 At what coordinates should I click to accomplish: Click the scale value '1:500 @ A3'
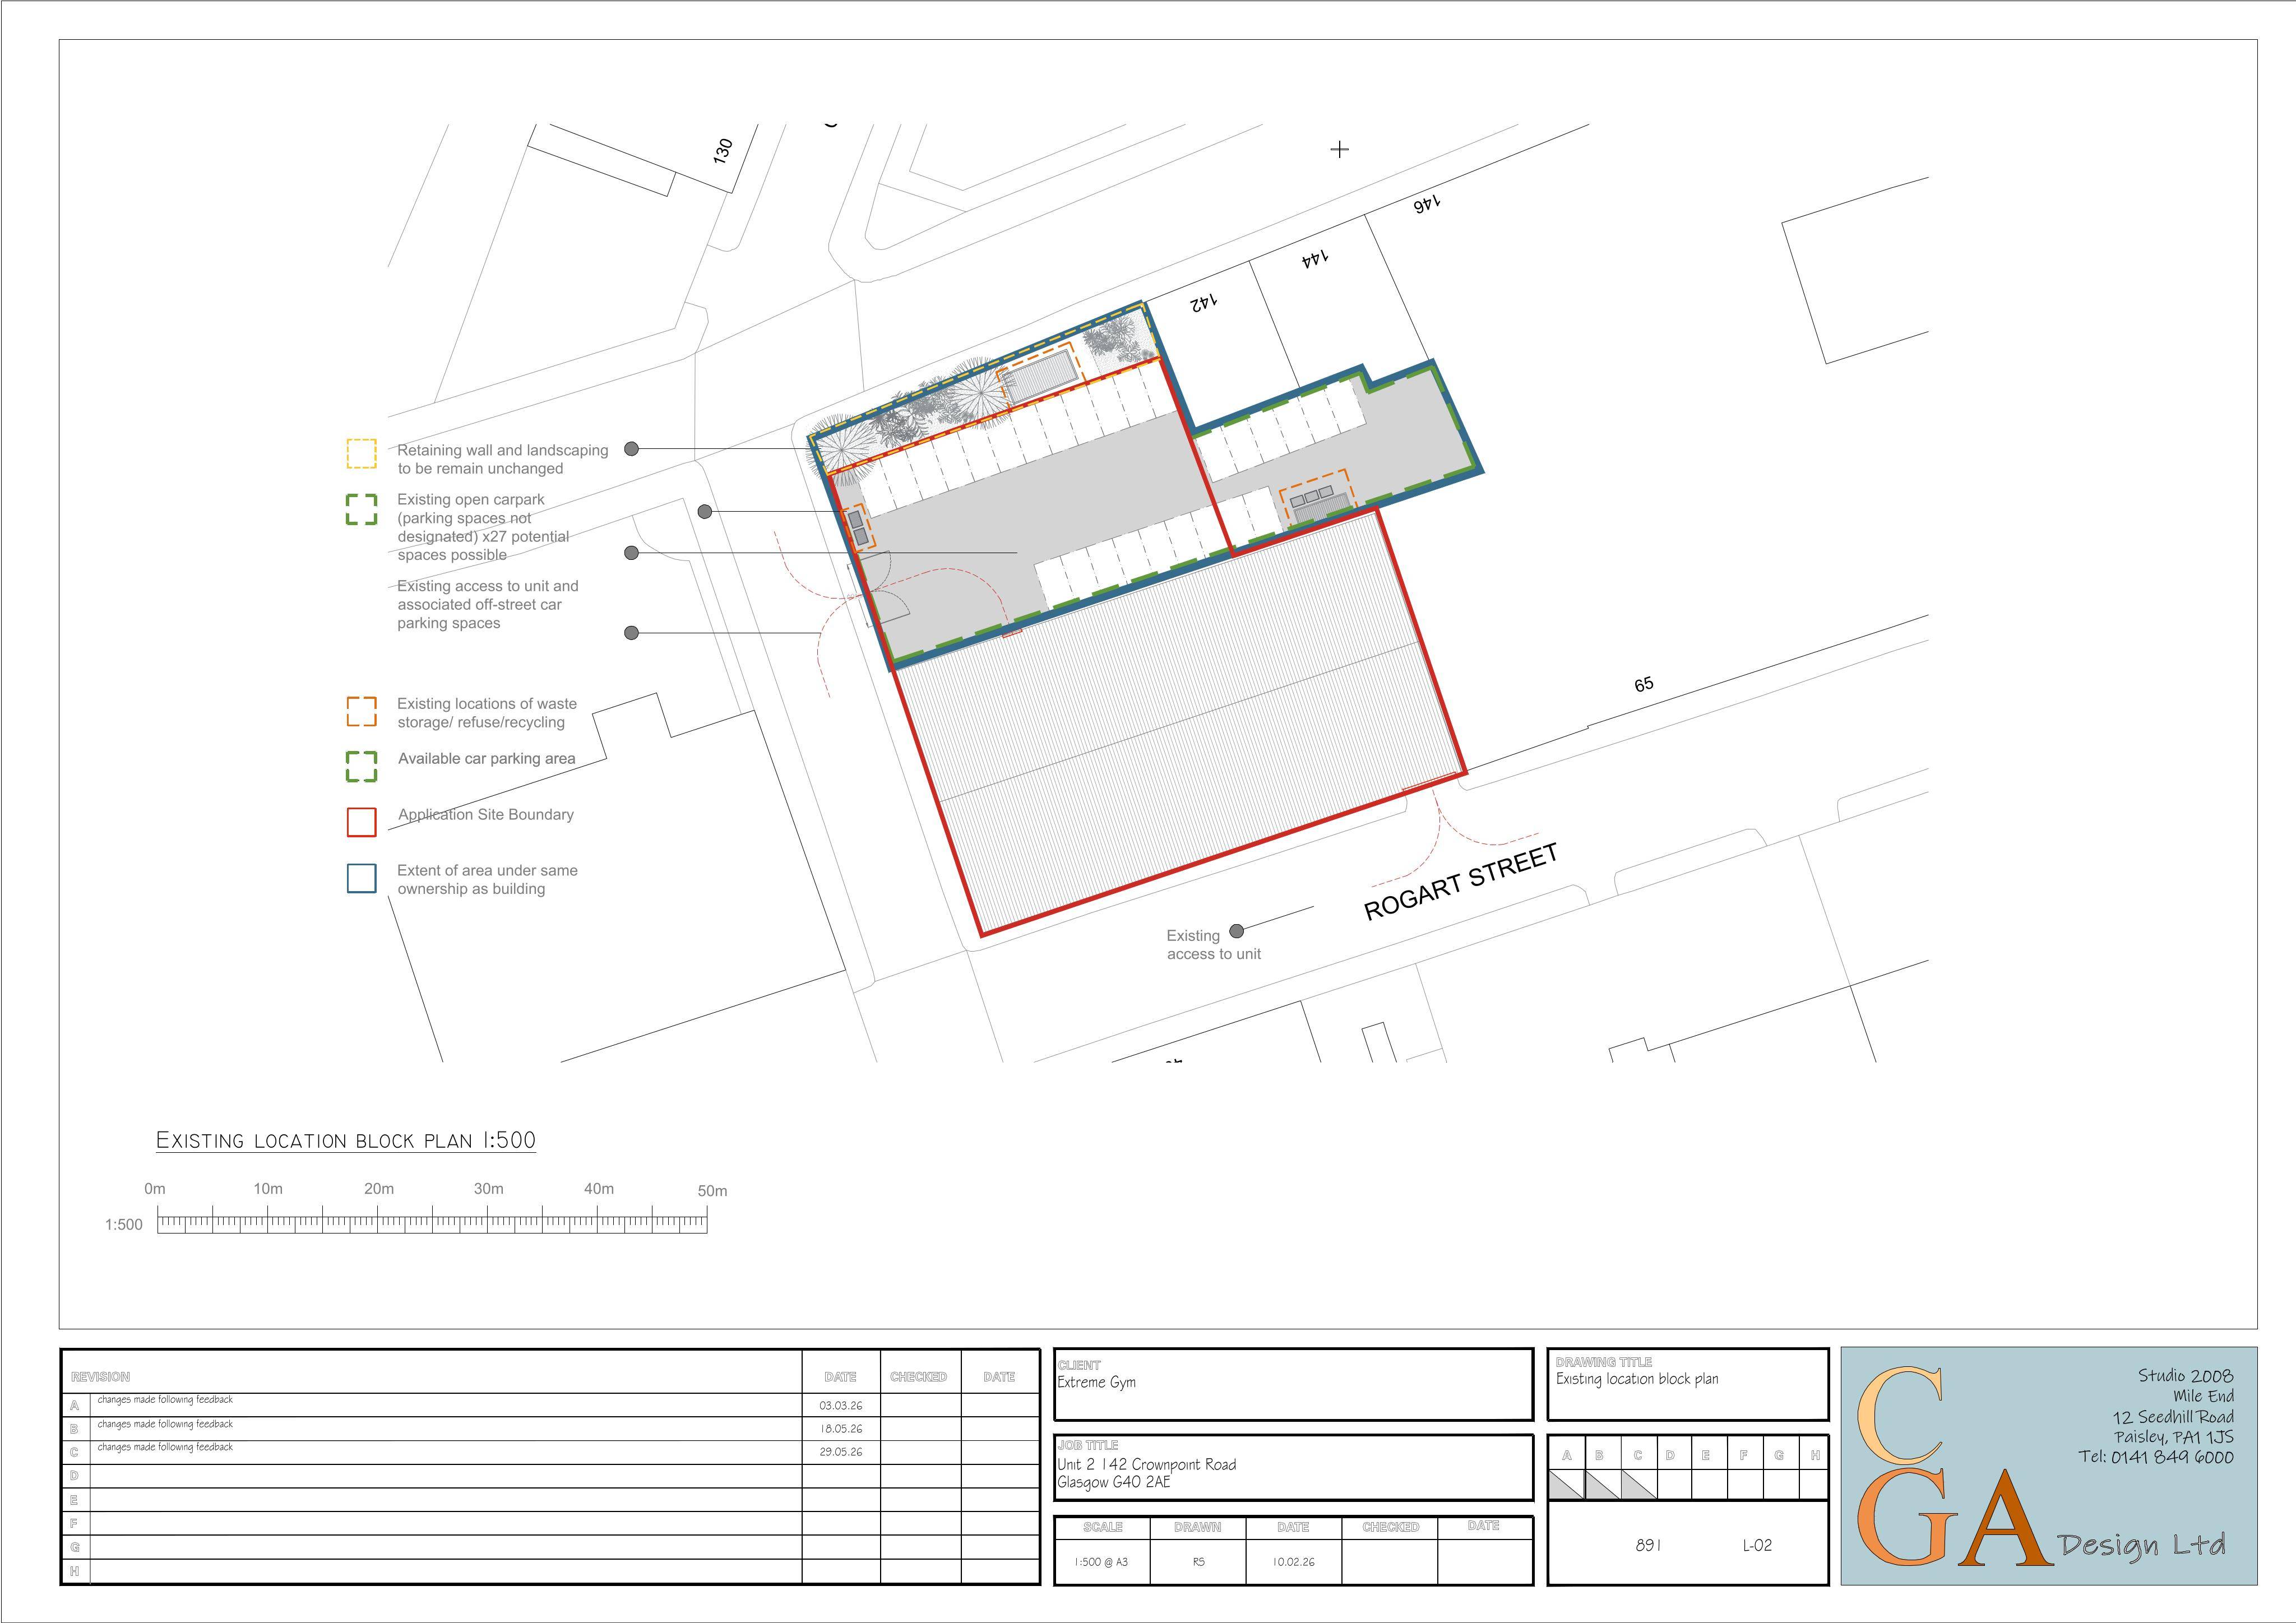pyautogui.click(x=1101, y=1562)
